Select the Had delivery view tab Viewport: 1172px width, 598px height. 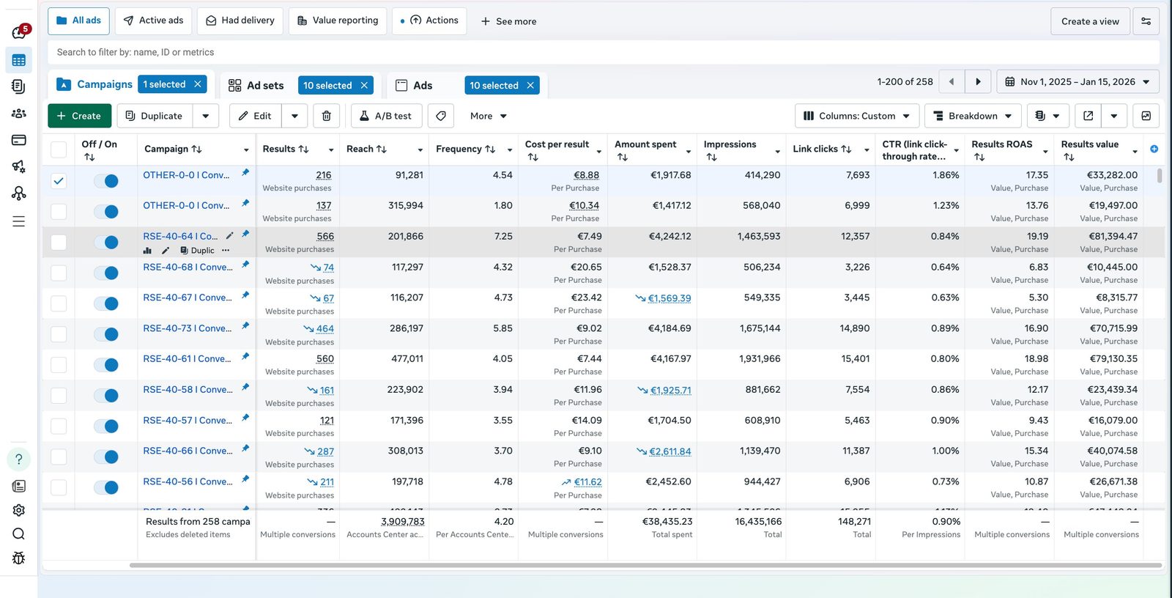240,21
